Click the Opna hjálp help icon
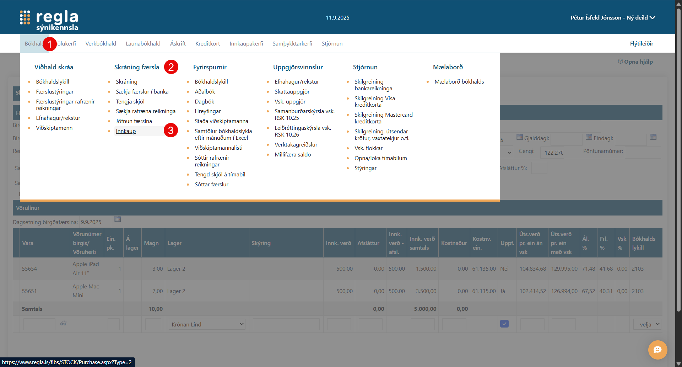This screenshot has width=682, height=367. [x=620, y=61]
